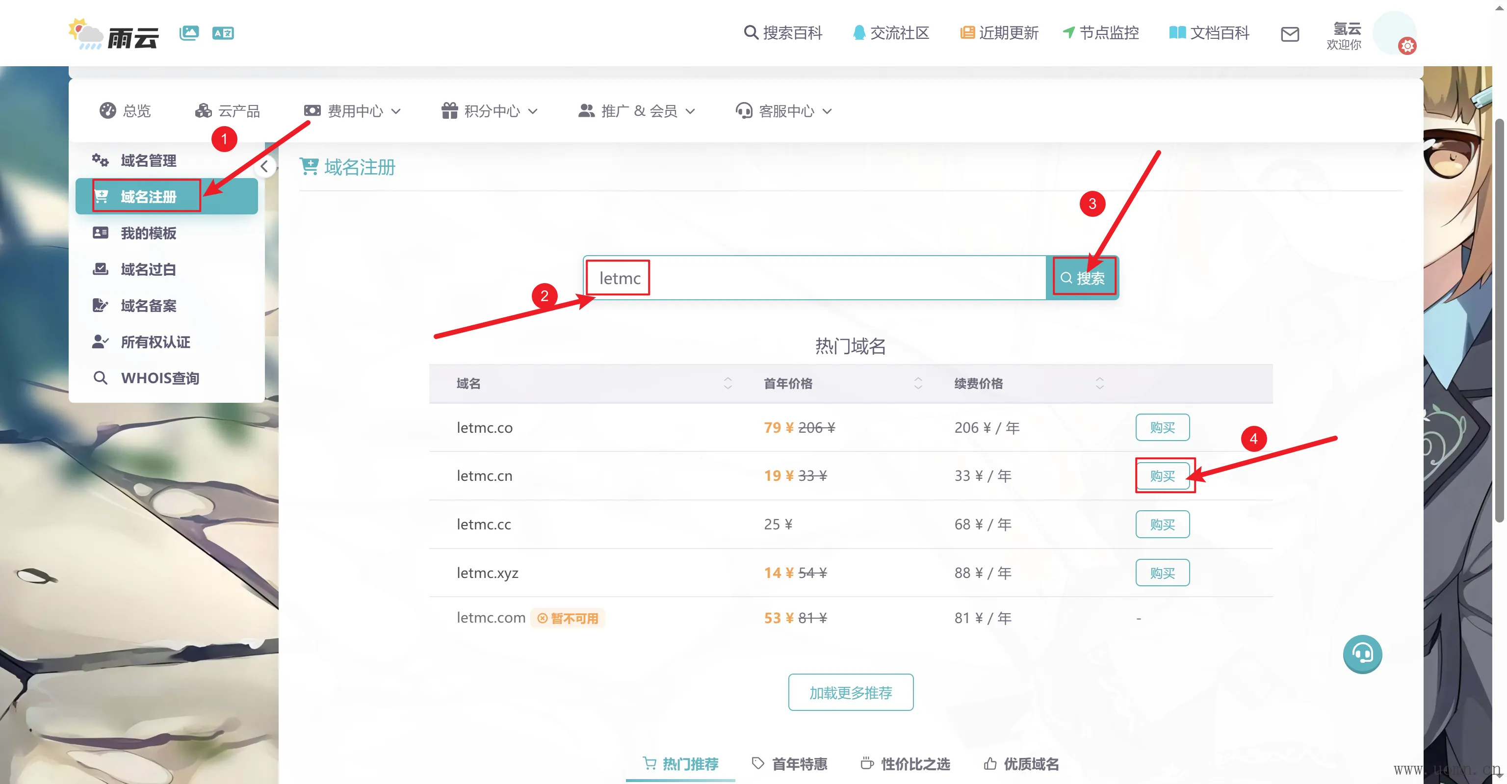Click the red gear badge on the avatar
This screenshot has width=1507, height=784.
point(1407,46)
